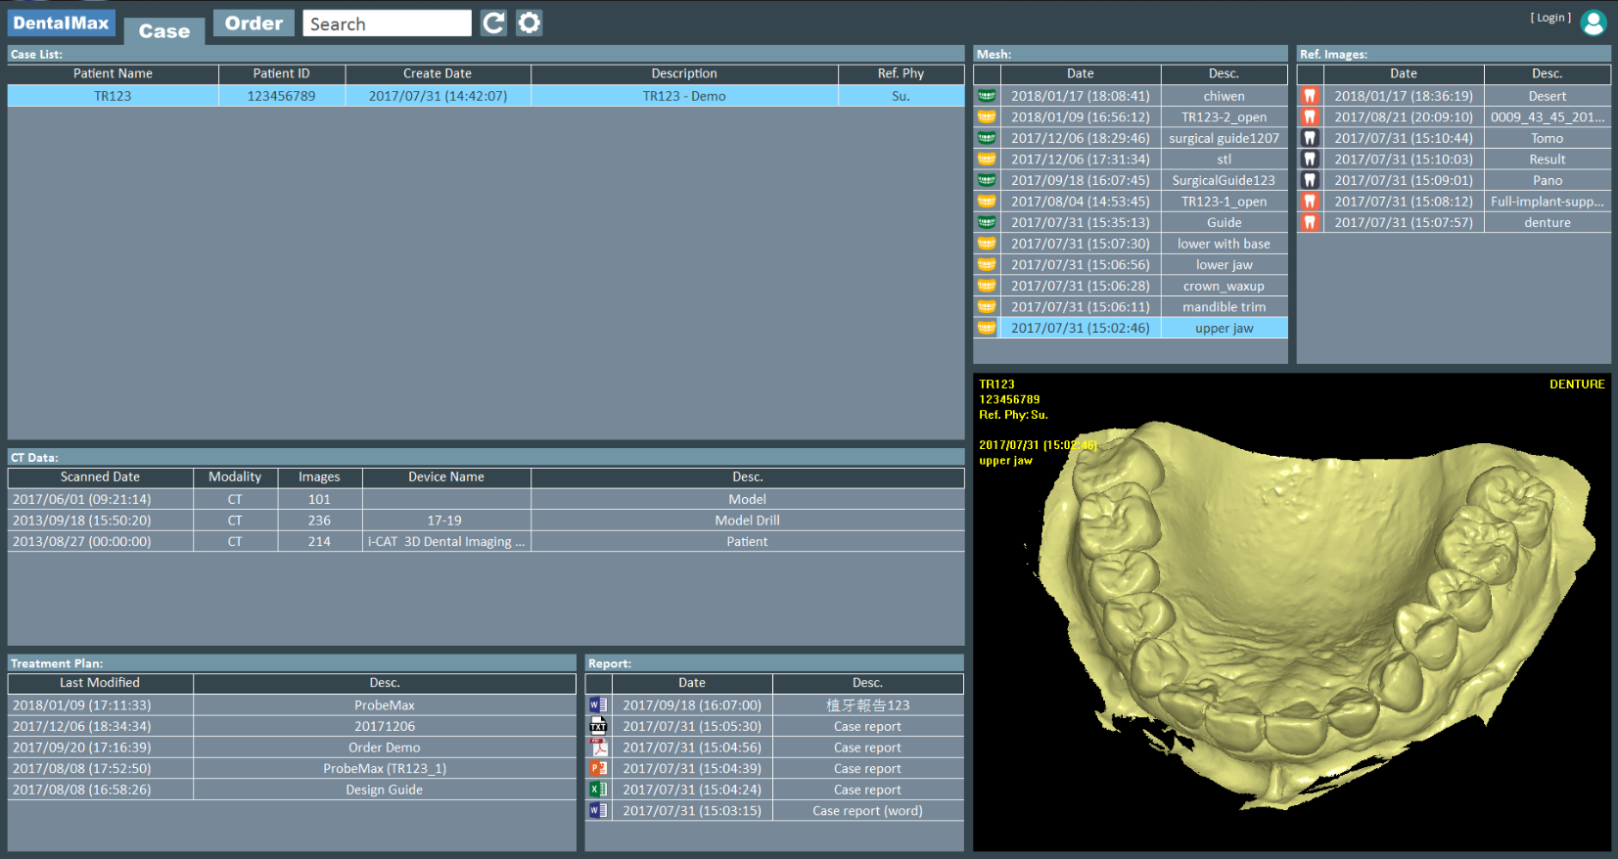This screenshot has height=859, width=1618.
Task: Open the PowerPoint icon report from 15:04:39
Action: point(598,769)
